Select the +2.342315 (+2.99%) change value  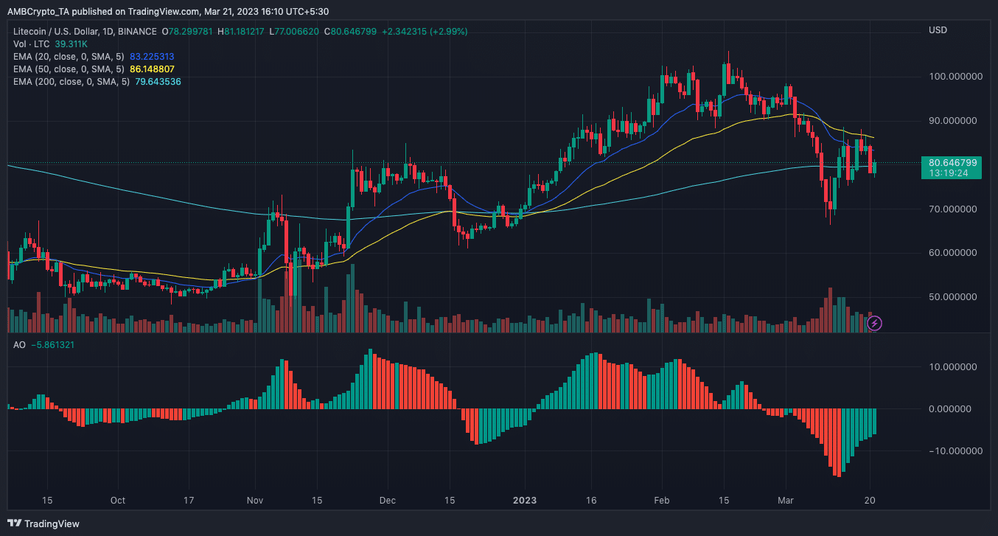point(425,32)
